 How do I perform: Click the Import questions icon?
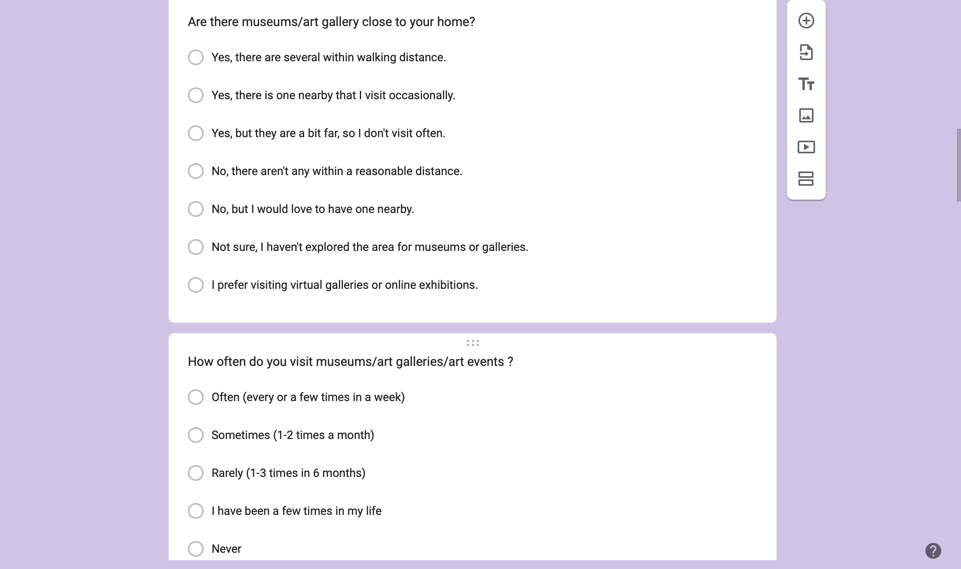click(x=806, y=53)
